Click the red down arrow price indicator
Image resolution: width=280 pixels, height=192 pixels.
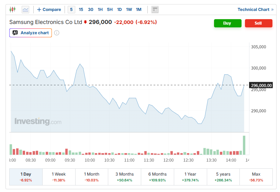(85, 22)
